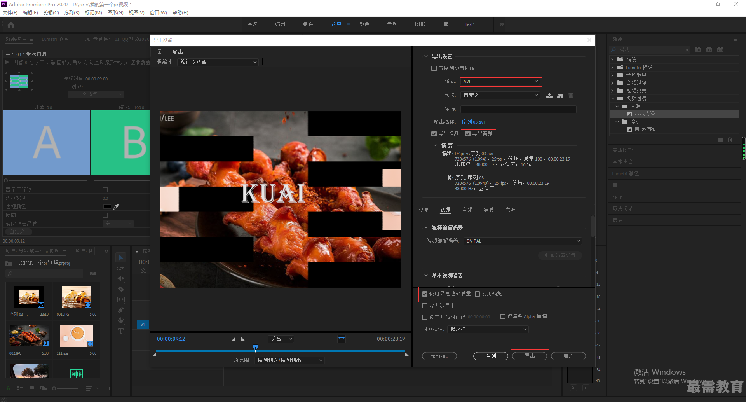
Task: Collapse the 导出设置 section
Action: click(426, 56)
